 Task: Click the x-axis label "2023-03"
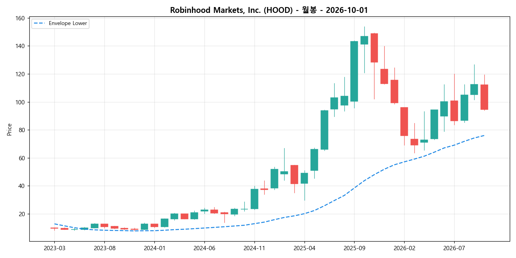pyautogui.click(x=55, y=248)
